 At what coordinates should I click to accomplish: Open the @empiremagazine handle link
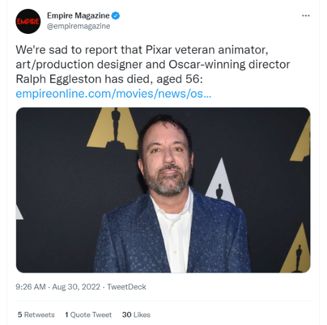click(x=78, y=26)
